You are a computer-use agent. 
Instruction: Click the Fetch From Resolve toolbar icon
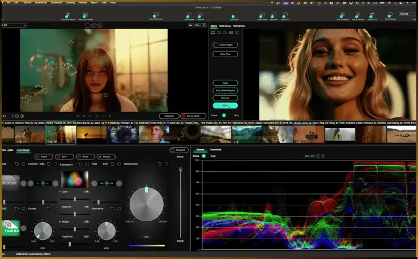pos(68,15)
